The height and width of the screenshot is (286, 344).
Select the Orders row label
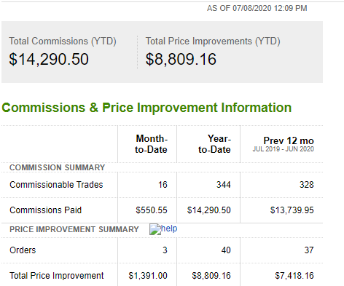point(23,250)
